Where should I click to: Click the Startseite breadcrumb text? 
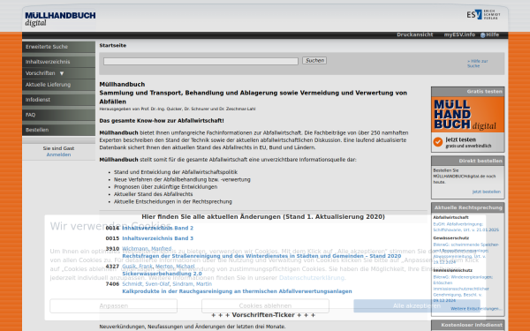pyautogui.click(x=113, y=46)
